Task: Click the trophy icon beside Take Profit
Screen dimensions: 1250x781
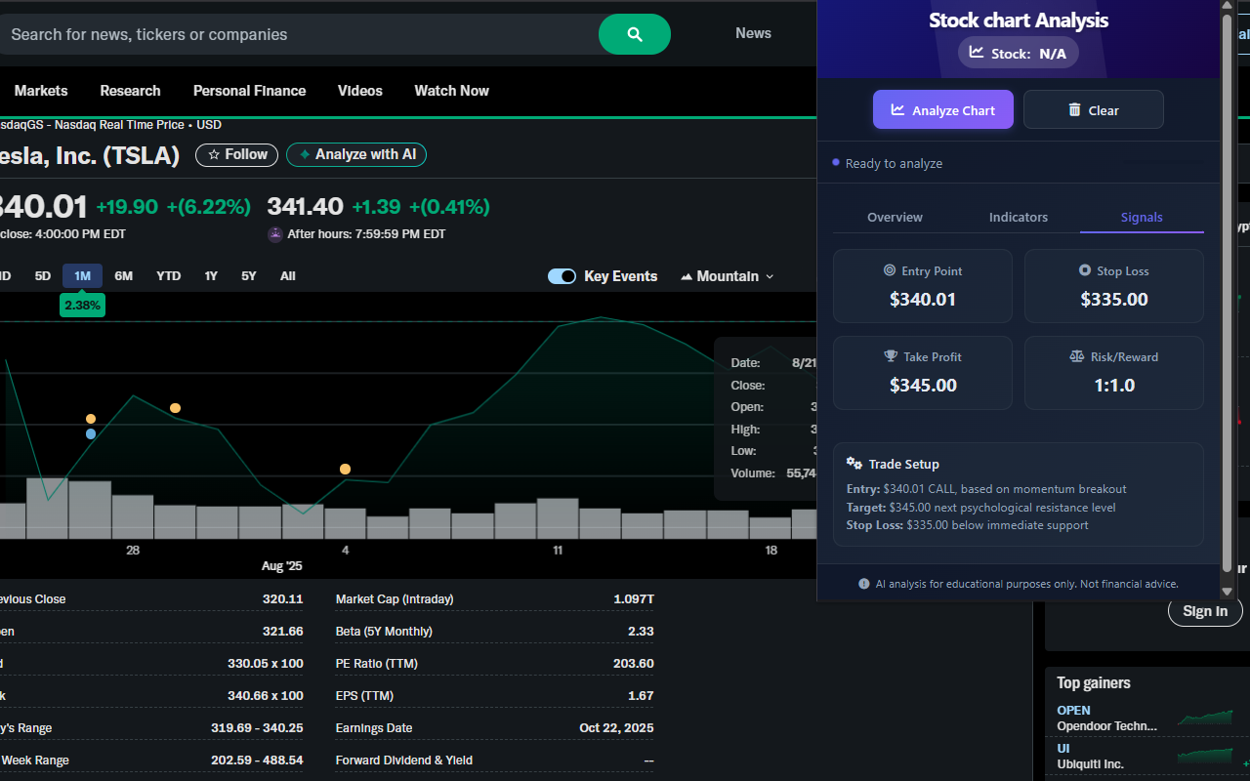Action: [x=891, y=356]
